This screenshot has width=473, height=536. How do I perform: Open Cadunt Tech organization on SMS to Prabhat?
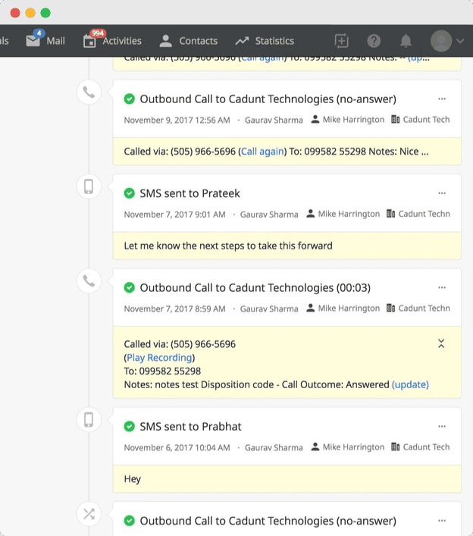[x=421, y=447]
